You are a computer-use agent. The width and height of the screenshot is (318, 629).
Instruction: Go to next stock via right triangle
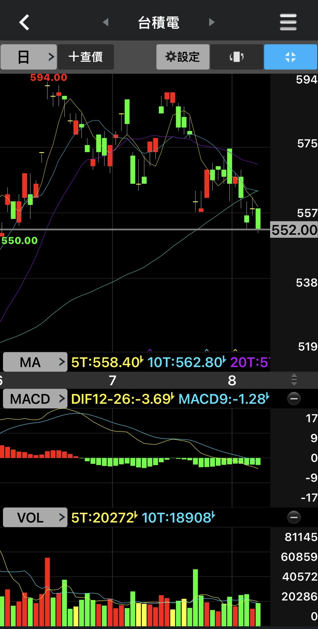tap(212, 22)
